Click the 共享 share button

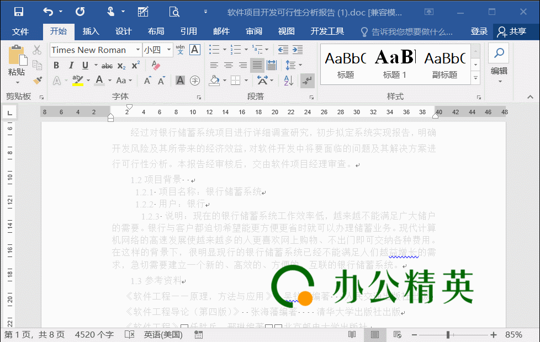(x=511, y=31)
